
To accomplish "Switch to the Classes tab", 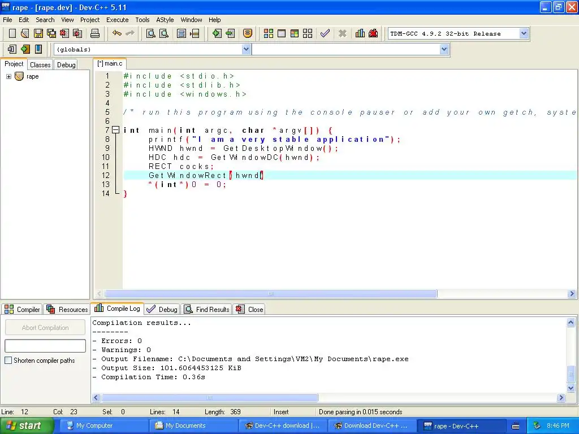I will [40, 65].
